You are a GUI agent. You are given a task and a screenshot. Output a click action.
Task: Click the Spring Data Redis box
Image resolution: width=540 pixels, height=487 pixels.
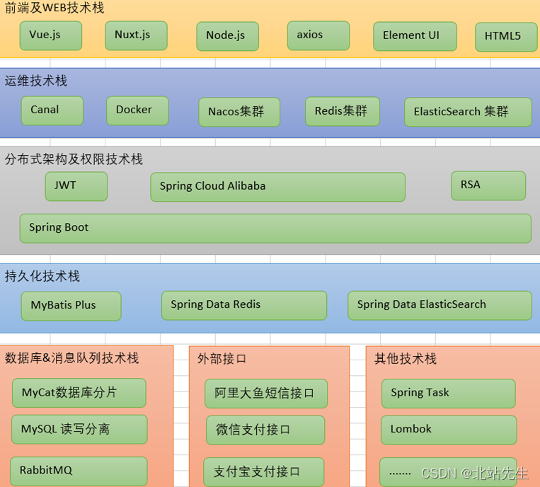[x=244, y=306]
